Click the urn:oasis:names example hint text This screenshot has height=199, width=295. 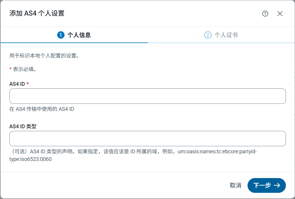133,155
